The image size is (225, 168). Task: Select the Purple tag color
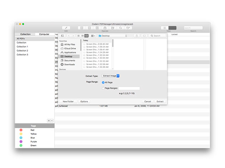pyautogui.click(x=21, y=142)
